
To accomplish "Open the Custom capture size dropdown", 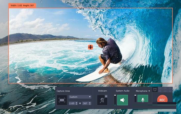I will [x=80, y=97].
